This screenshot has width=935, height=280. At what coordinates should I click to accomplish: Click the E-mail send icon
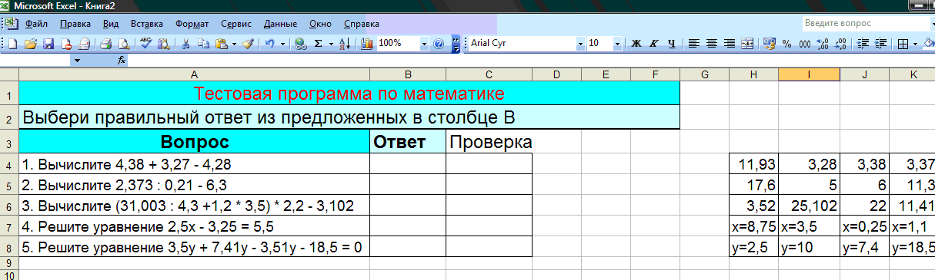tap(84, 44)
